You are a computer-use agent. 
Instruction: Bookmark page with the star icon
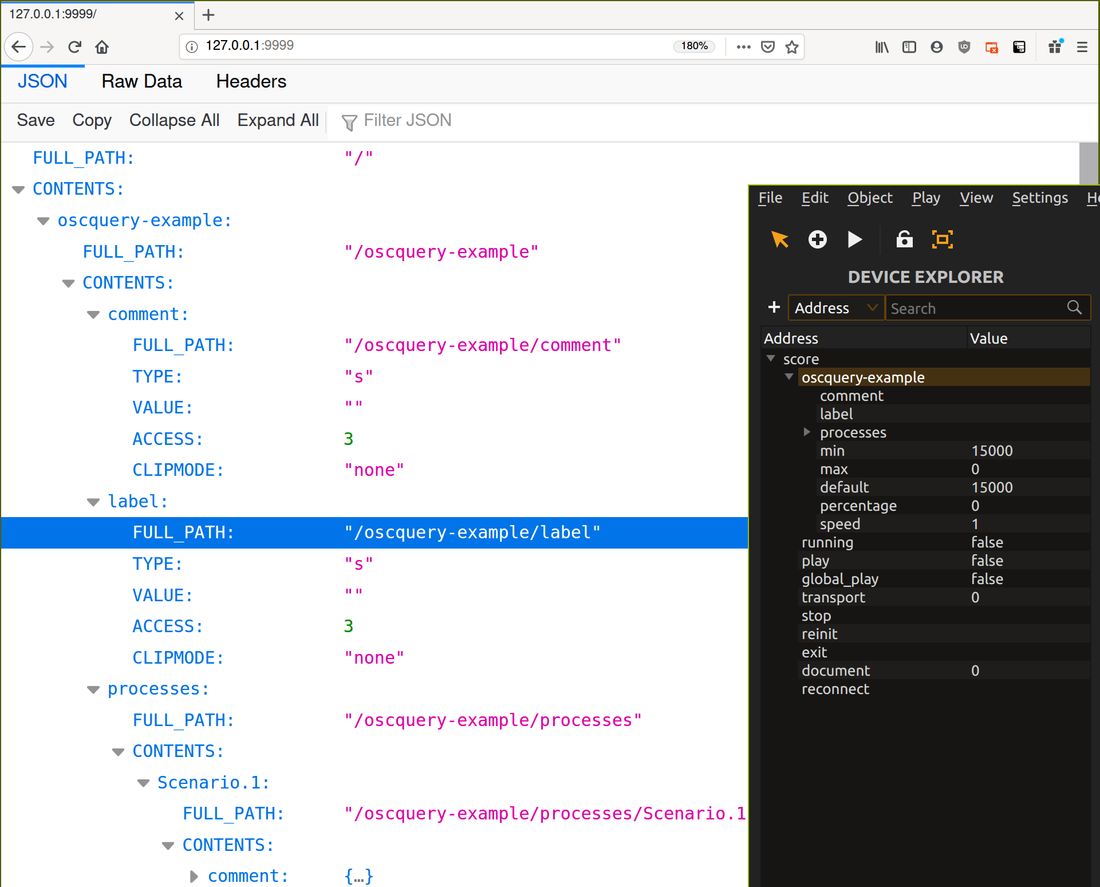tap(792, 47)
